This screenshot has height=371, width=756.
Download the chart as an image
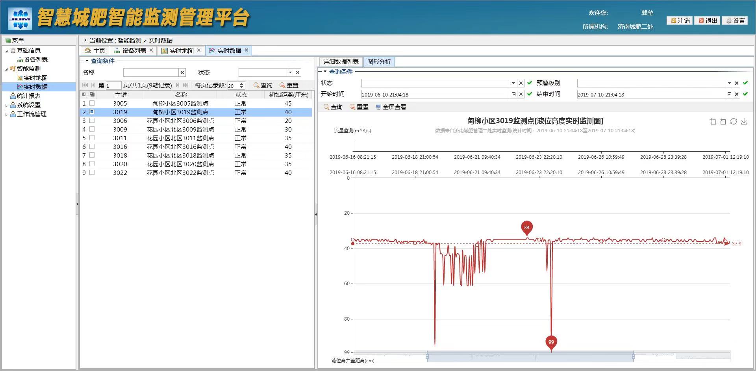[x=744, y=122]
